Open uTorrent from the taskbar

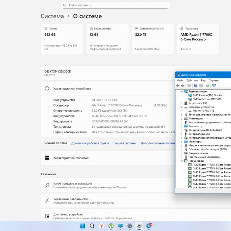click(x=111, y=226)
